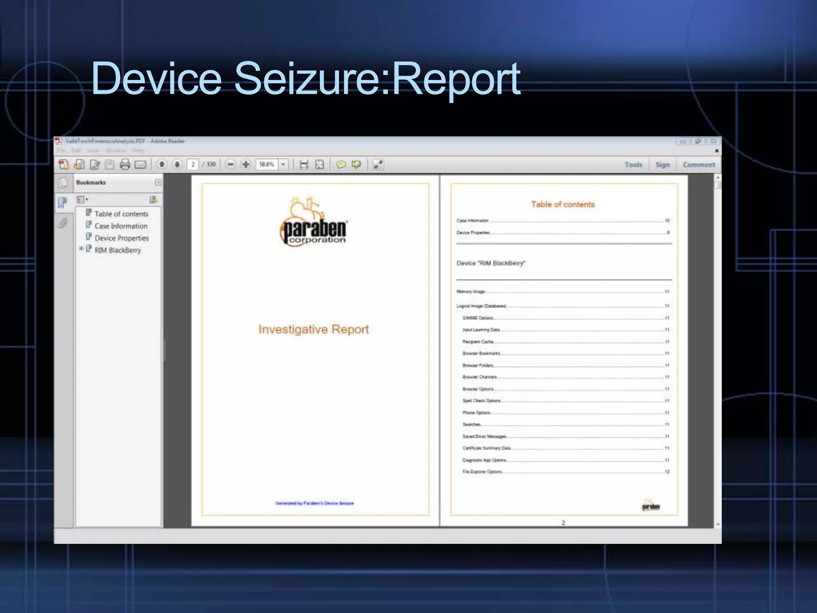
Task: Collapse the Bookmarks pane header button
Action: coord(158,182)
